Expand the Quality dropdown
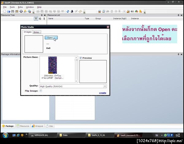184x144 pixels. click(x=105, y=86)
